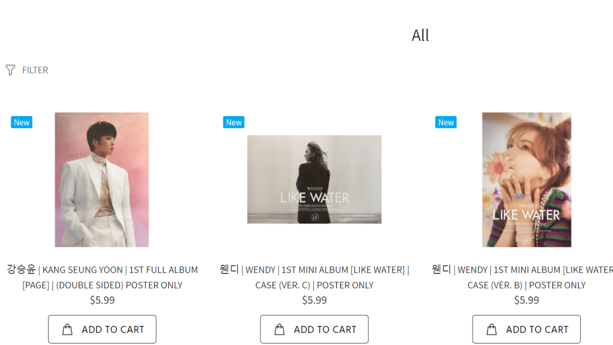Screen dimensions: 613x345
Task: Click the shopping bag icon for Wendy Ver. B poster
Action: click(491, 330)
